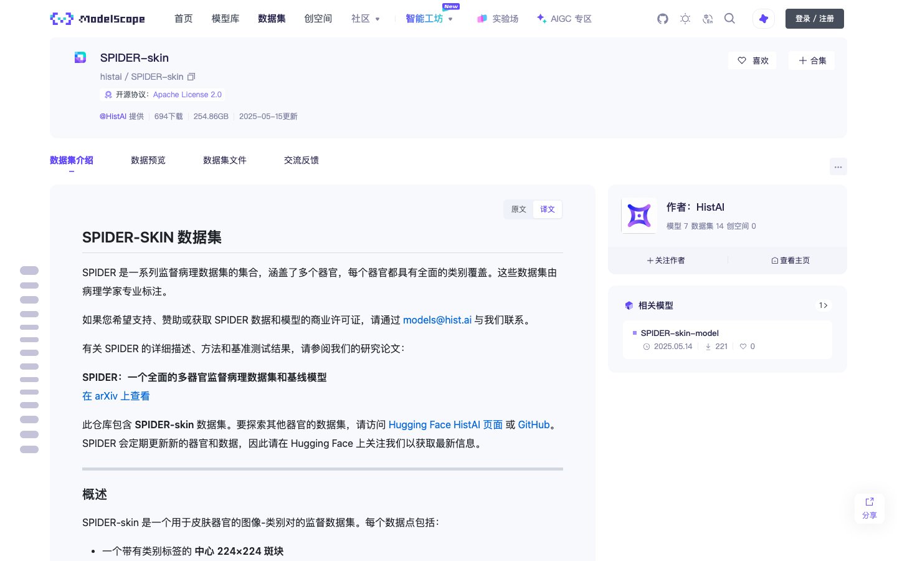Click 登录 / 注册 button

tap(815, 19)
